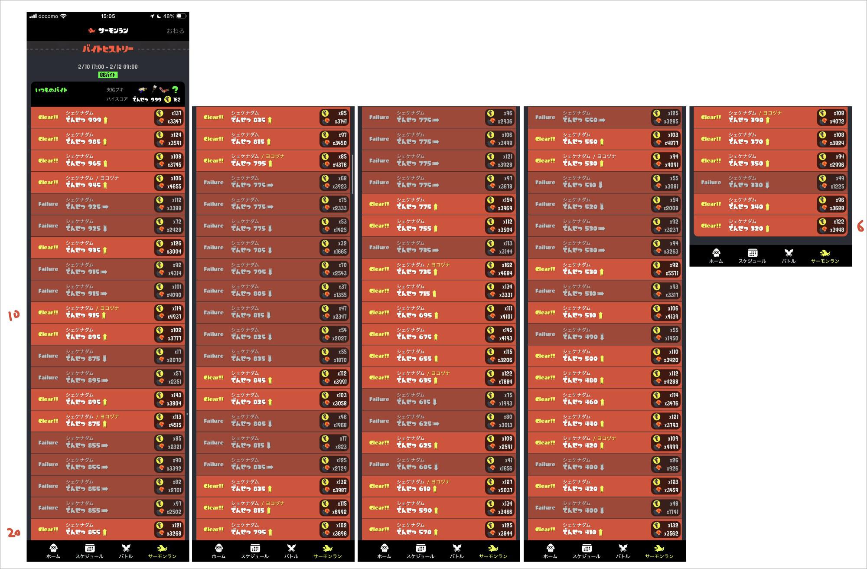Tap the power egg icon beside x3347
Screen dimensions: 867x569
(160, 121)
